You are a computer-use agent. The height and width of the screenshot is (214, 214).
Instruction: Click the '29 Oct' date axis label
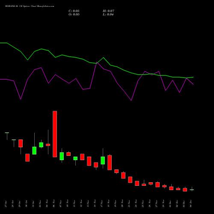(19, 204)
